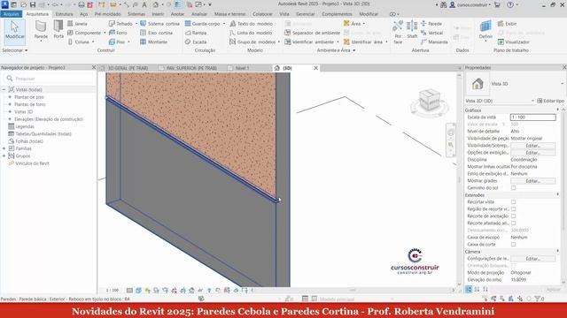Select the Forro ceiling tool
Screen dimensions: 567x318
coord(118,33)
